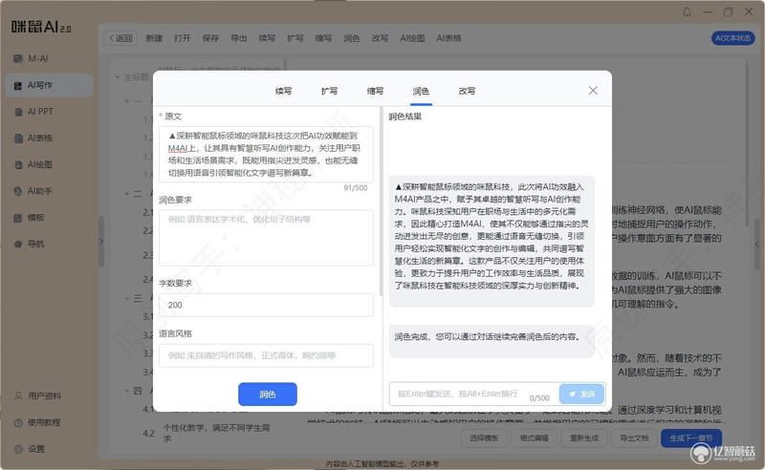Click the 格式编辑 button
This screenshot has width=765, height=470.
coord(535,438)
